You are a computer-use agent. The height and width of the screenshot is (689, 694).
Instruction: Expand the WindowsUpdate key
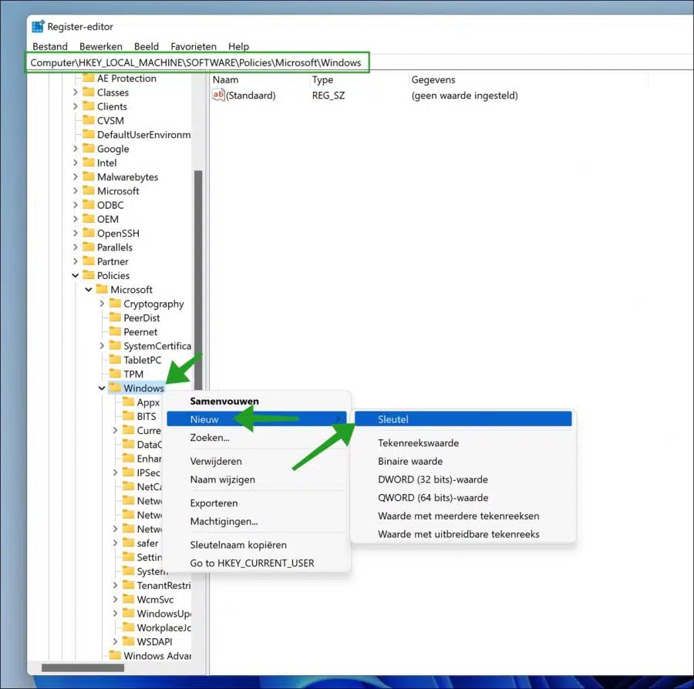coord(115,613)
